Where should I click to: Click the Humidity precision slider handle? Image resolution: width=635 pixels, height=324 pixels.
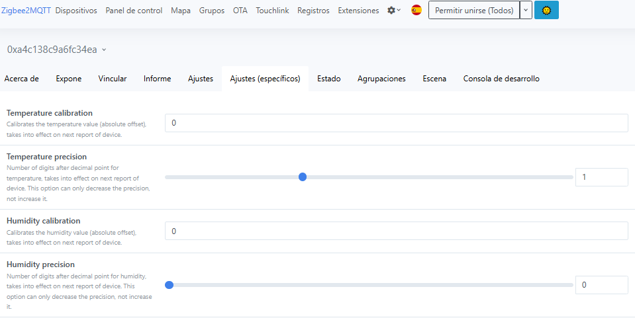(169, 285)
